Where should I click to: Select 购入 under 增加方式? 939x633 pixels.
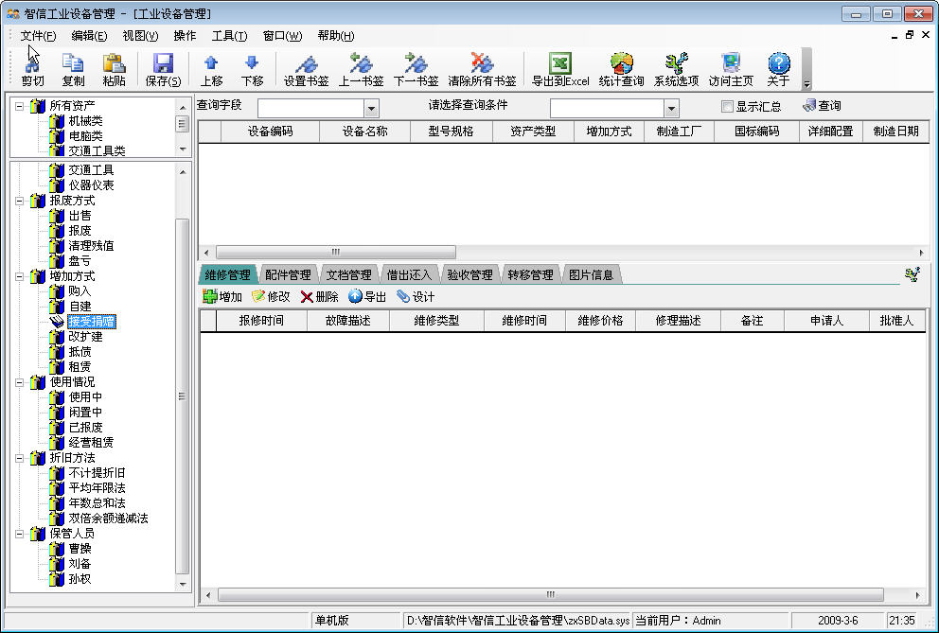pyautogui.click(x=80, y=291)
